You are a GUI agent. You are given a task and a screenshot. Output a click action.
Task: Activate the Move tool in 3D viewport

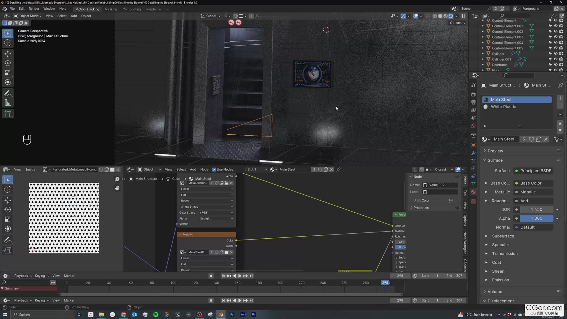(x=8, y=53)
